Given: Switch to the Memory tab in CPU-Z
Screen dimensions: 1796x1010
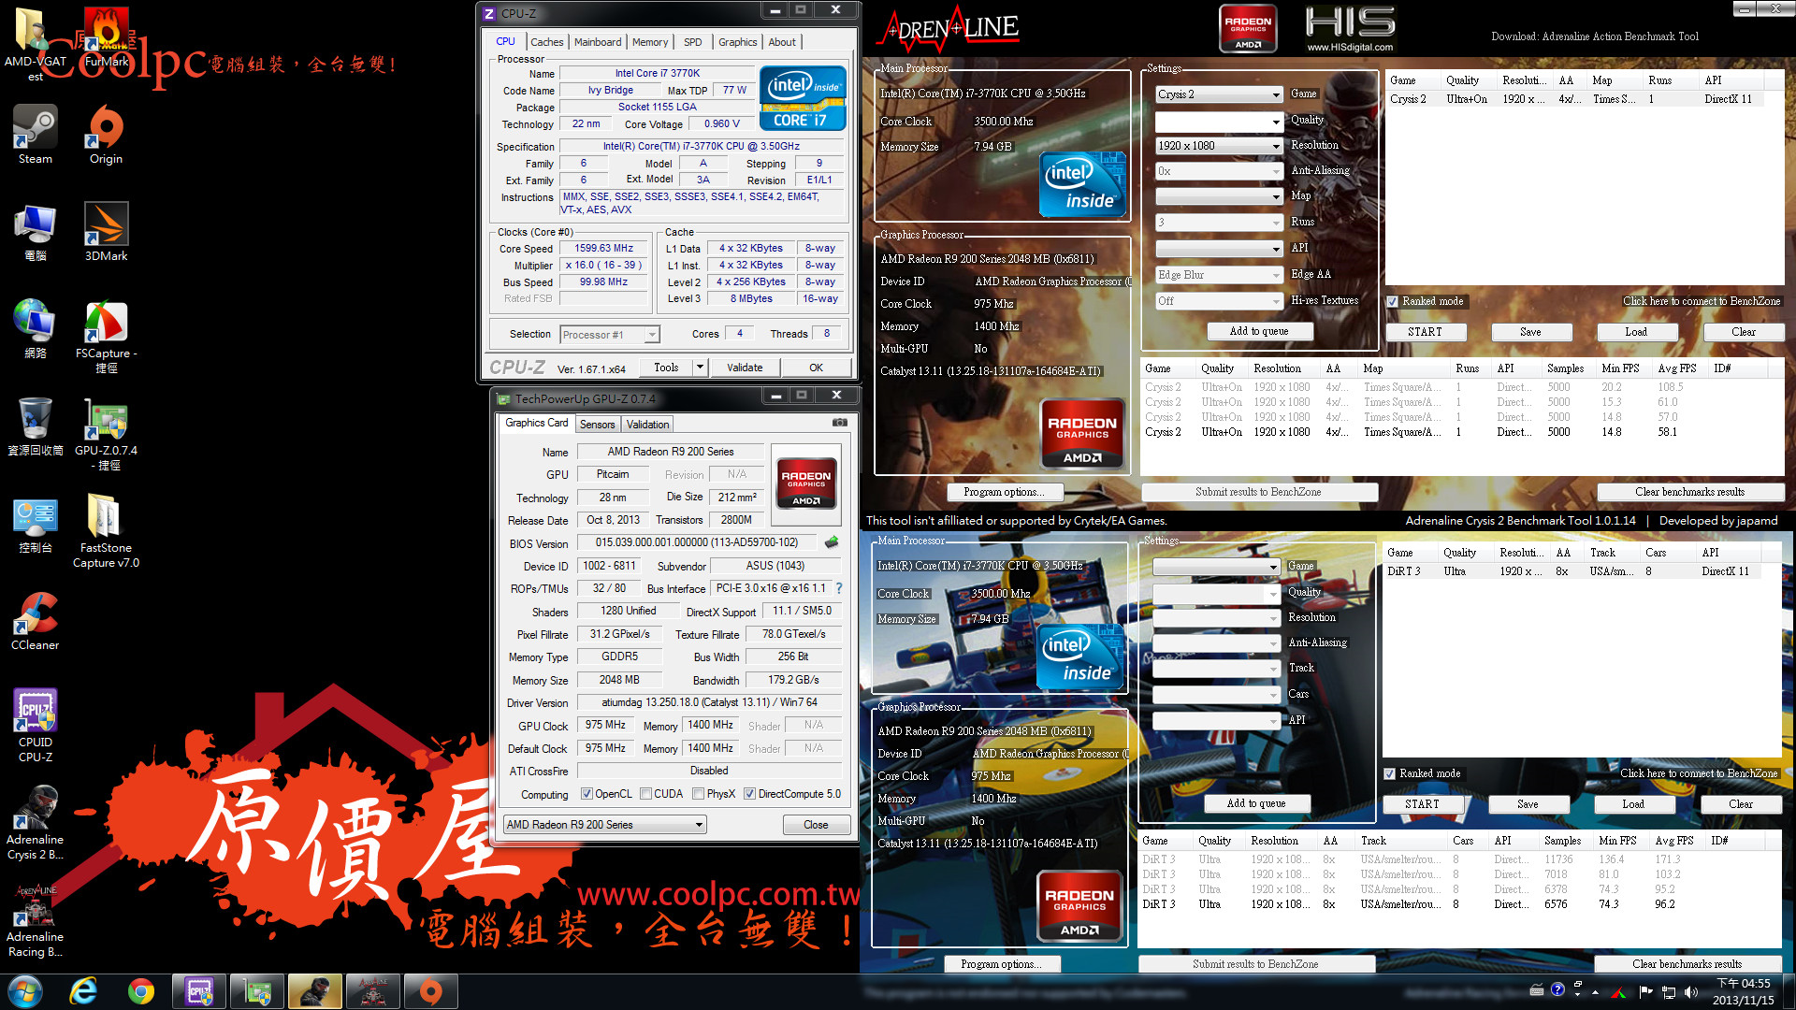Looking at the screenshot, I should pyautogui.click(x=650, y=42).
